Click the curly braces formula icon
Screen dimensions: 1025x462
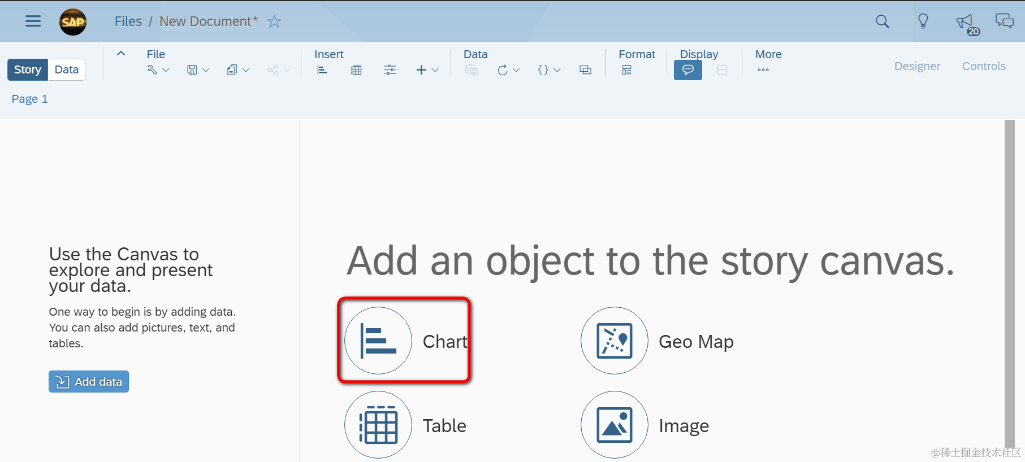[x=543, y=70]
